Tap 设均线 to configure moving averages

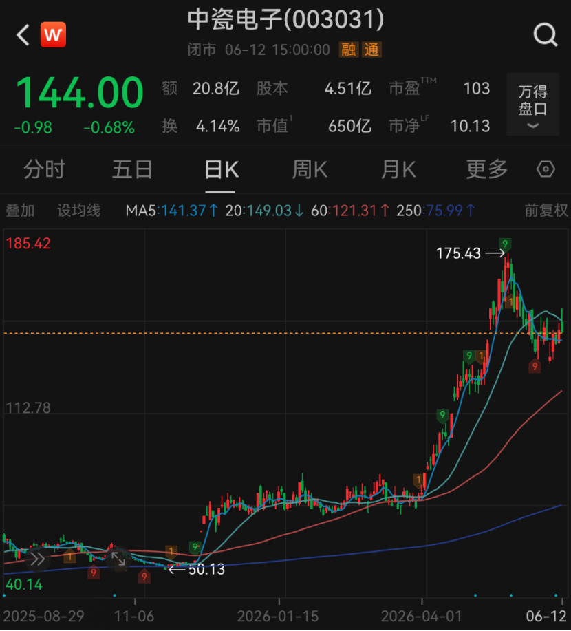point(78,211)
